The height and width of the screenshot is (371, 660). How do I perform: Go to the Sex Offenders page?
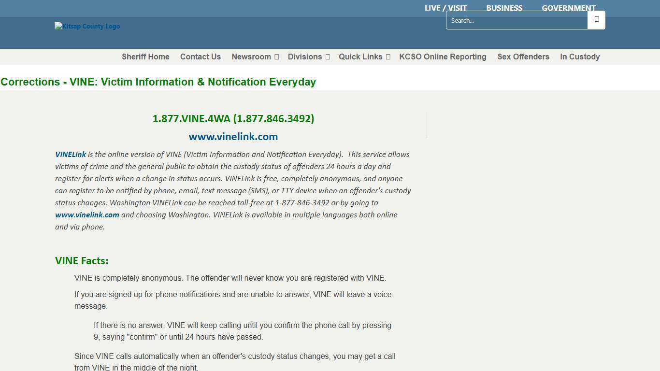523,57
